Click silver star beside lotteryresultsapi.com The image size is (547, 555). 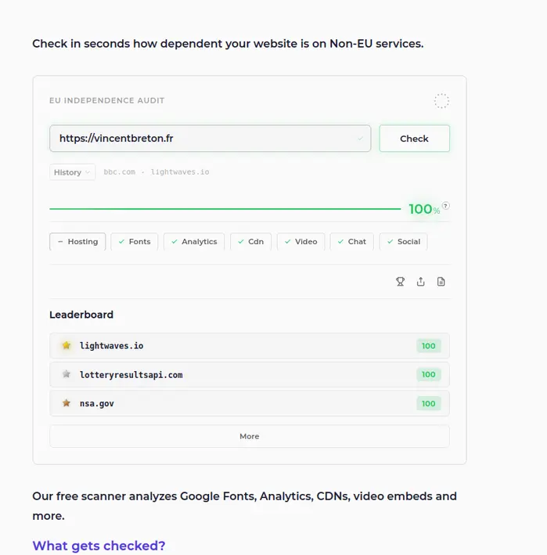click(x=67, y=374)
